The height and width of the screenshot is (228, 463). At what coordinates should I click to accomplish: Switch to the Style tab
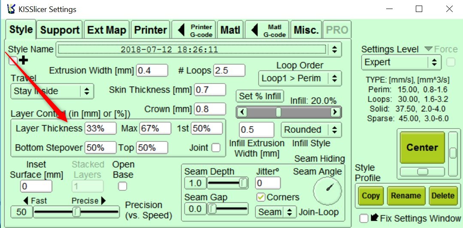click(x=21, y=29)
